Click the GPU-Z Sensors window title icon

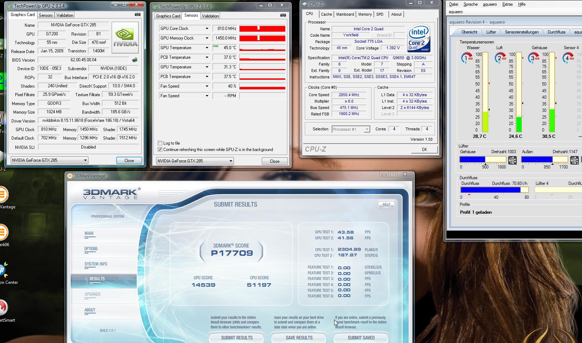coord(155,6)
